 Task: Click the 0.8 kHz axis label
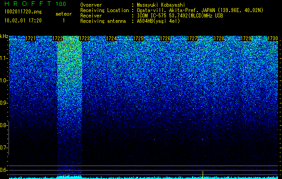click(x=4, y=125)
